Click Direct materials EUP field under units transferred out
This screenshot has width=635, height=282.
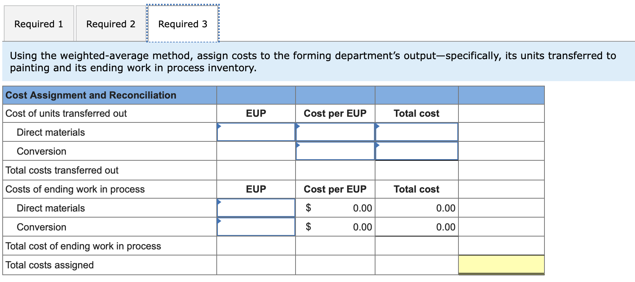256,132
